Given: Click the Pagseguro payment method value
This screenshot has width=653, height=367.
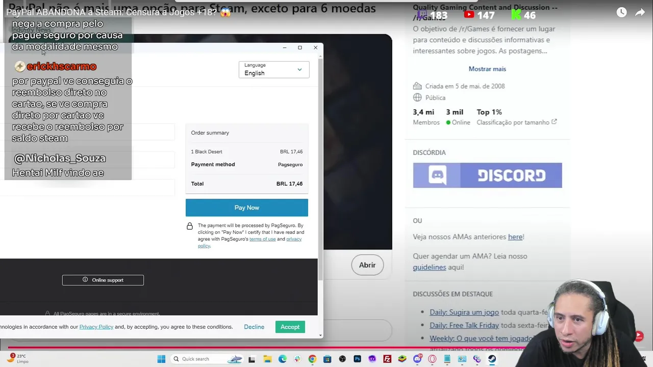Looking at the screenshot, I should pyautogui.click(x=290, y=165).
